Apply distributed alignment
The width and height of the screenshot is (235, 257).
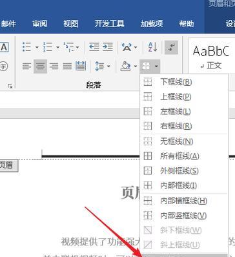pos(81,66)
